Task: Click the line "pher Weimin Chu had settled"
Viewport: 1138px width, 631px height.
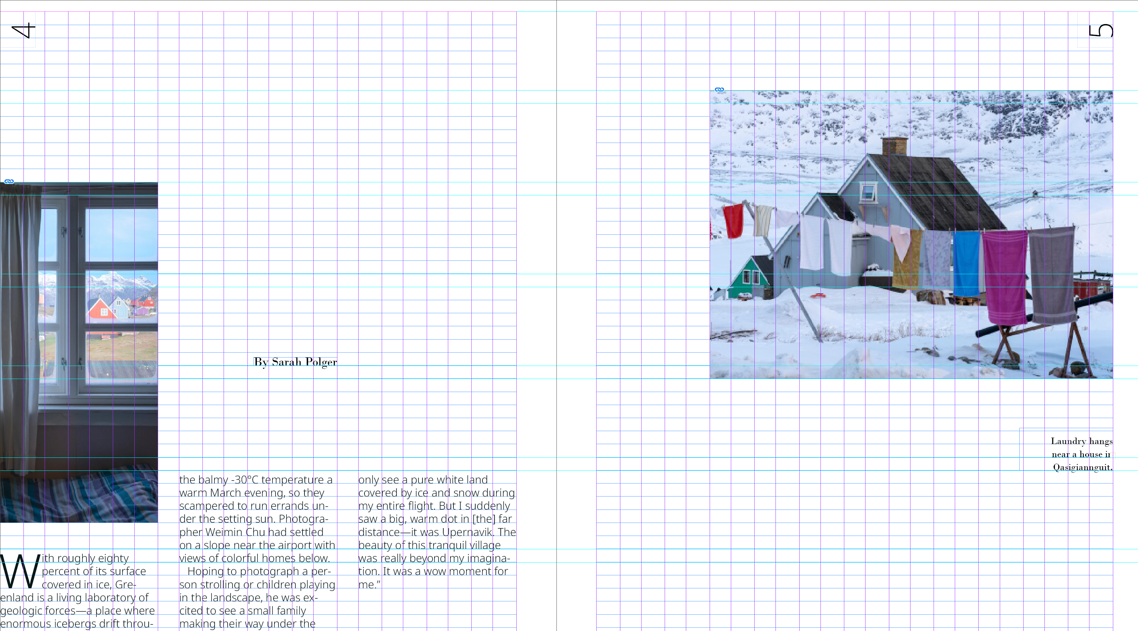Action: point(251,532)
